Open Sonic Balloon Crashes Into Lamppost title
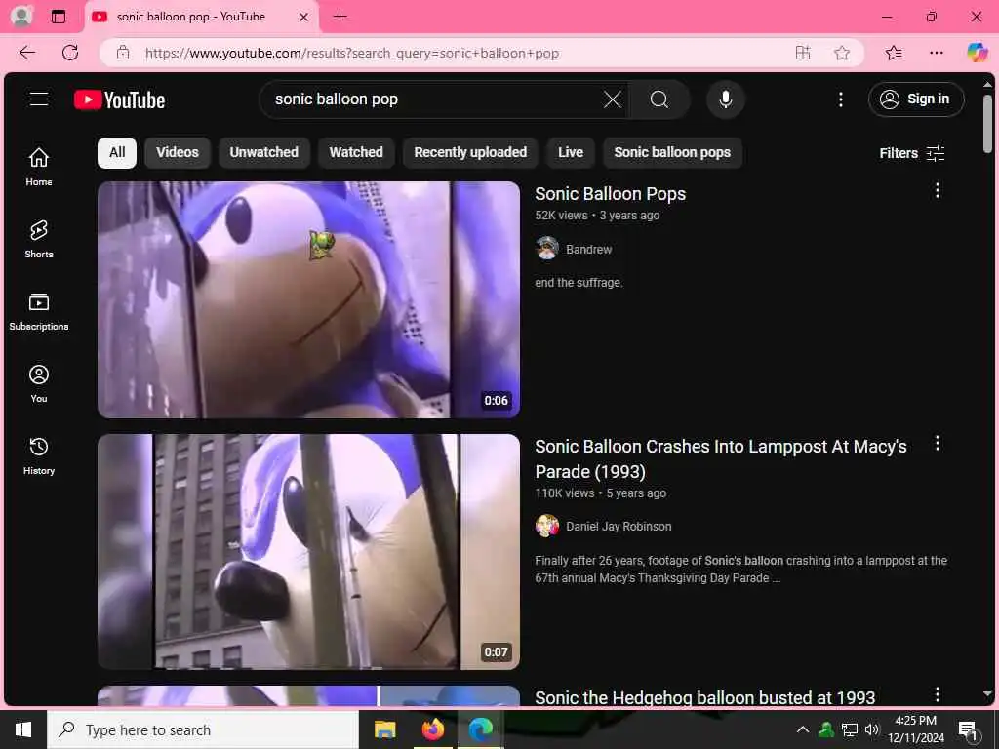Image resolution: width=999 pixels, height=749 pixels. [721, 459]
